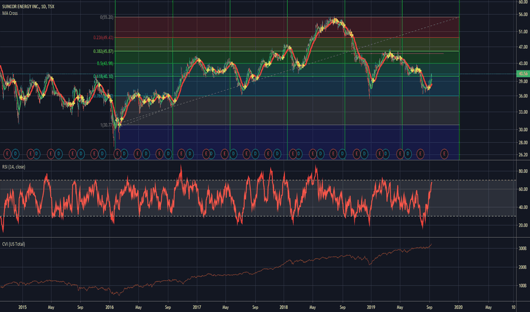
Task: Click the 40.00 value on RSI scale
Action: click(523, 207)
